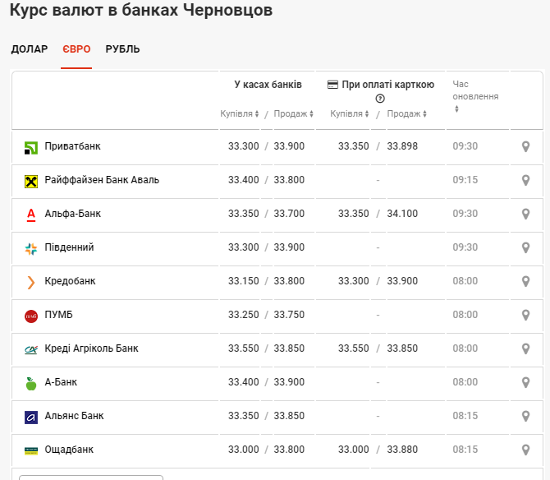Sort by card payment Купівля column
This screenshot has width=550, height=480.
pyautogui.click(x=350, y=113)
